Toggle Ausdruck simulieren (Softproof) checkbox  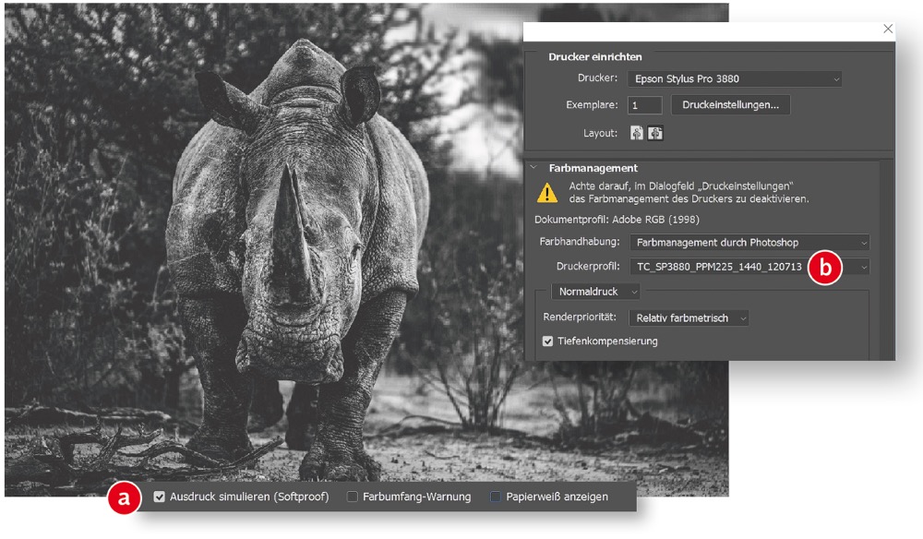(160, 497)
